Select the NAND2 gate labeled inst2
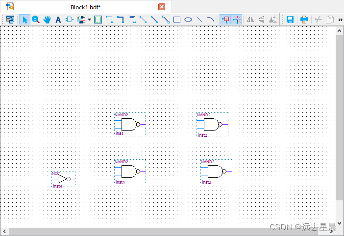Viewport: 344px width, 236px height. tap(212, 124)
